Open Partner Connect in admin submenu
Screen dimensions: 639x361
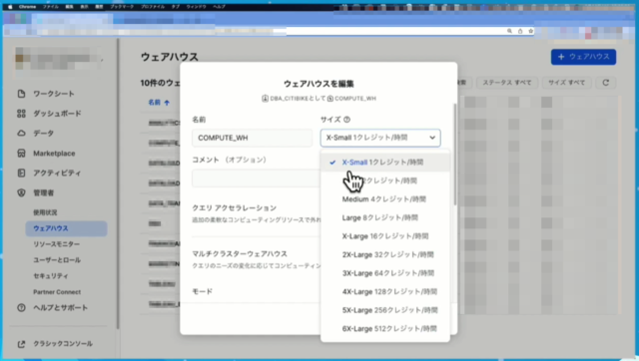click(x=57, y=292)
